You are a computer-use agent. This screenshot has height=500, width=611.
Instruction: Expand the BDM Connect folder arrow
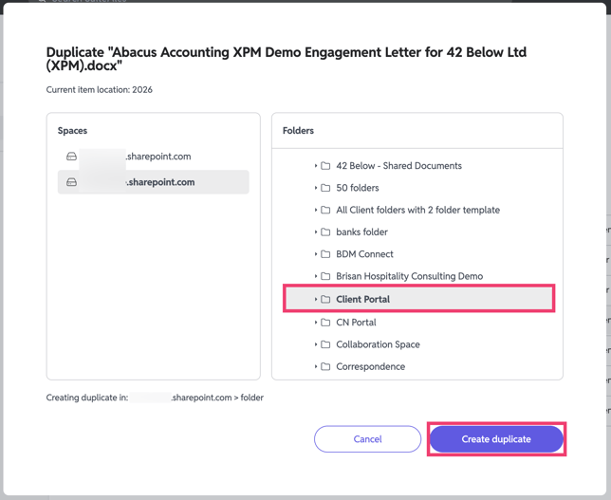pos(316,254)
